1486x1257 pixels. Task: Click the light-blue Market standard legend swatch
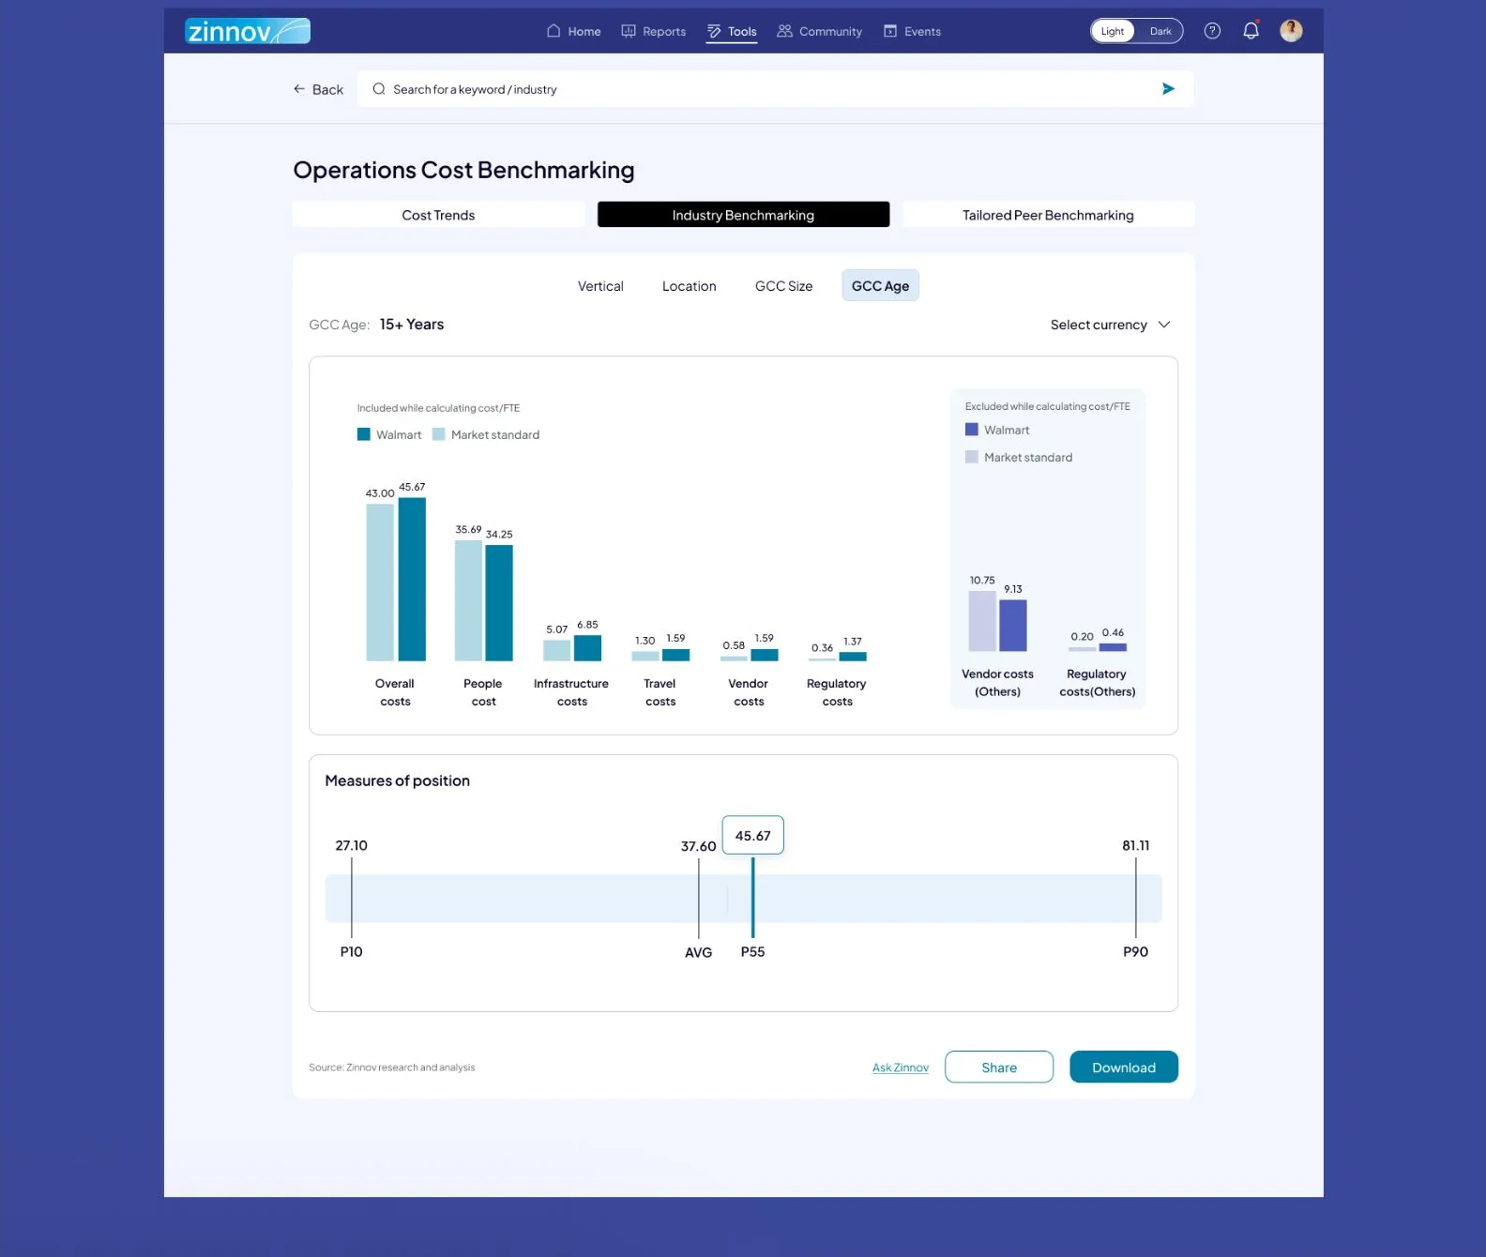coord(438,434)
